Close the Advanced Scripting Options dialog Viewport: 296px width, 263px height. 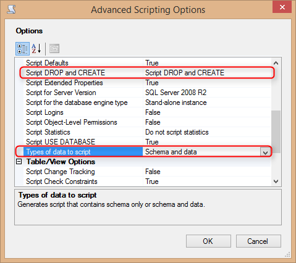[282, 7]
